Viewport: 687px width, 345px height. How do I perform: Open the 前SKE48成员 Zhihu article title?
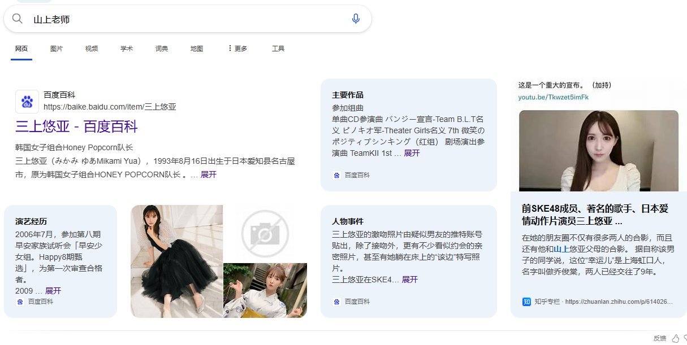(x=595, y=215)
